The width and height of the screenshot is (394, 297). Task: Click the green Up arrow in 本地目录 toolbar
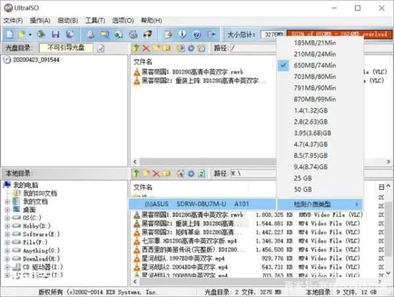coord(136,173)
